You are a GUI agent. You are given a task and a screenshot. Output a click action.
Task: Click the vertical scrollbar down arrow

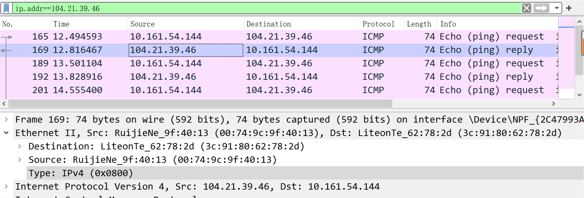(x=580, y=94)
